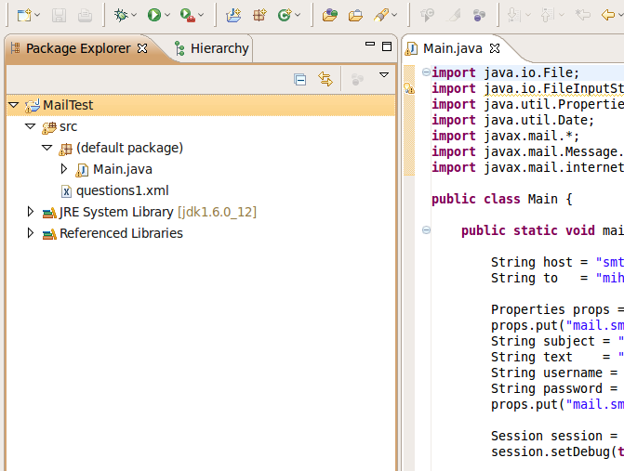Click the New Java Class icon

pos(285,15)
